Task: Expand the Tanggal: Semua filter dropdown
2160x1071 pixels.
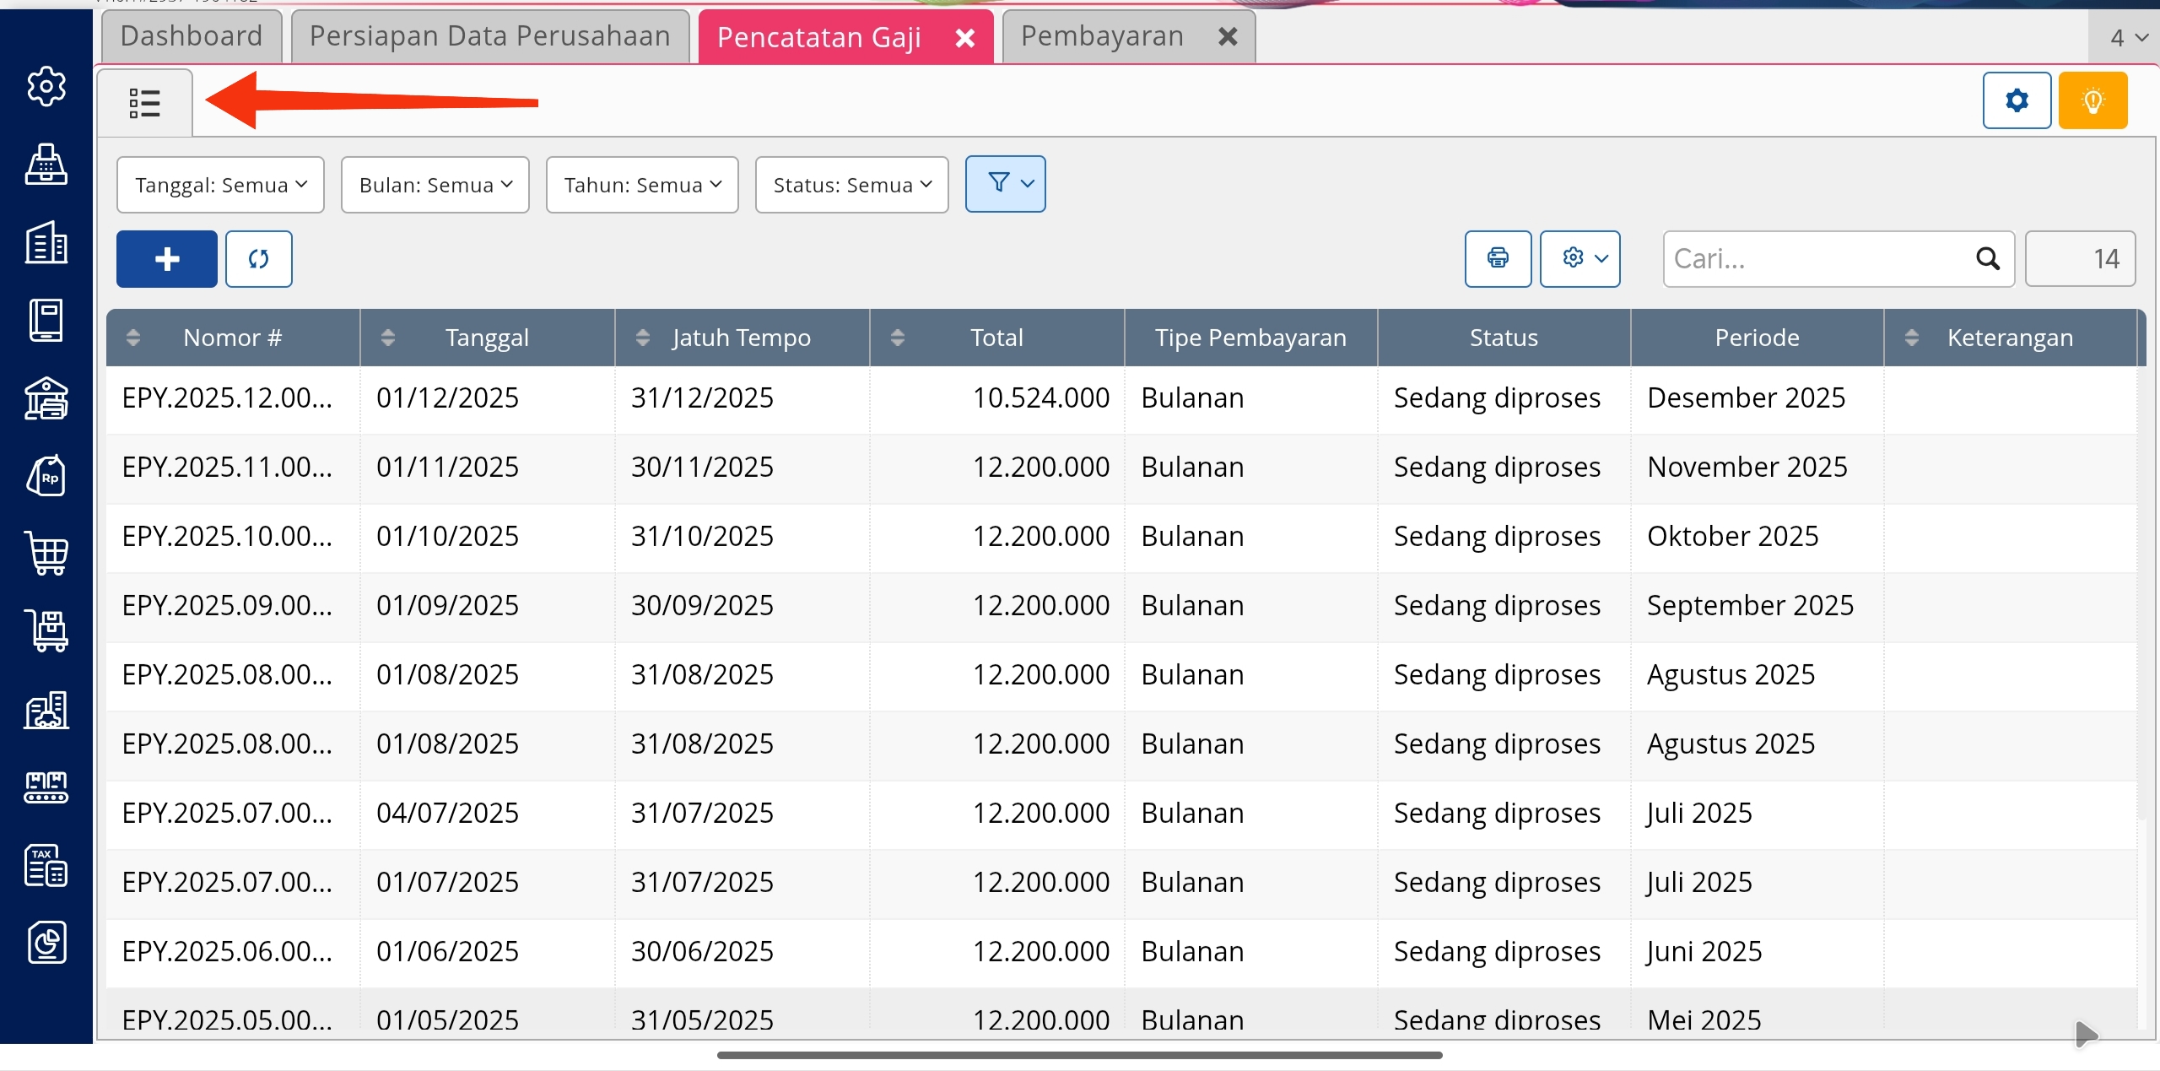Action: [220, 185]
